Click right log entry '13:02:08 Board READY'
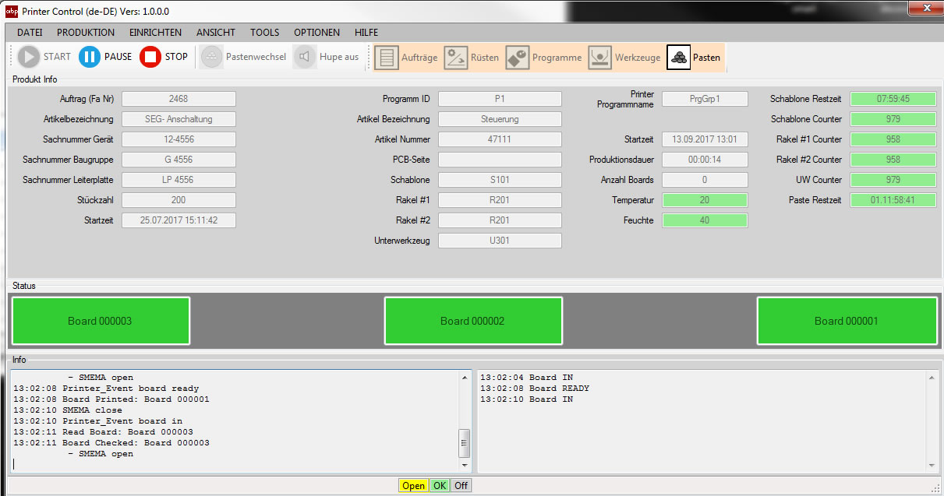 coord(535,389)
